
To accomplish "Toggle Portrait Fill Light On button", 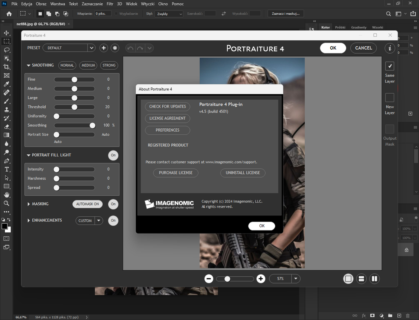I will click(x=113, y=155).
